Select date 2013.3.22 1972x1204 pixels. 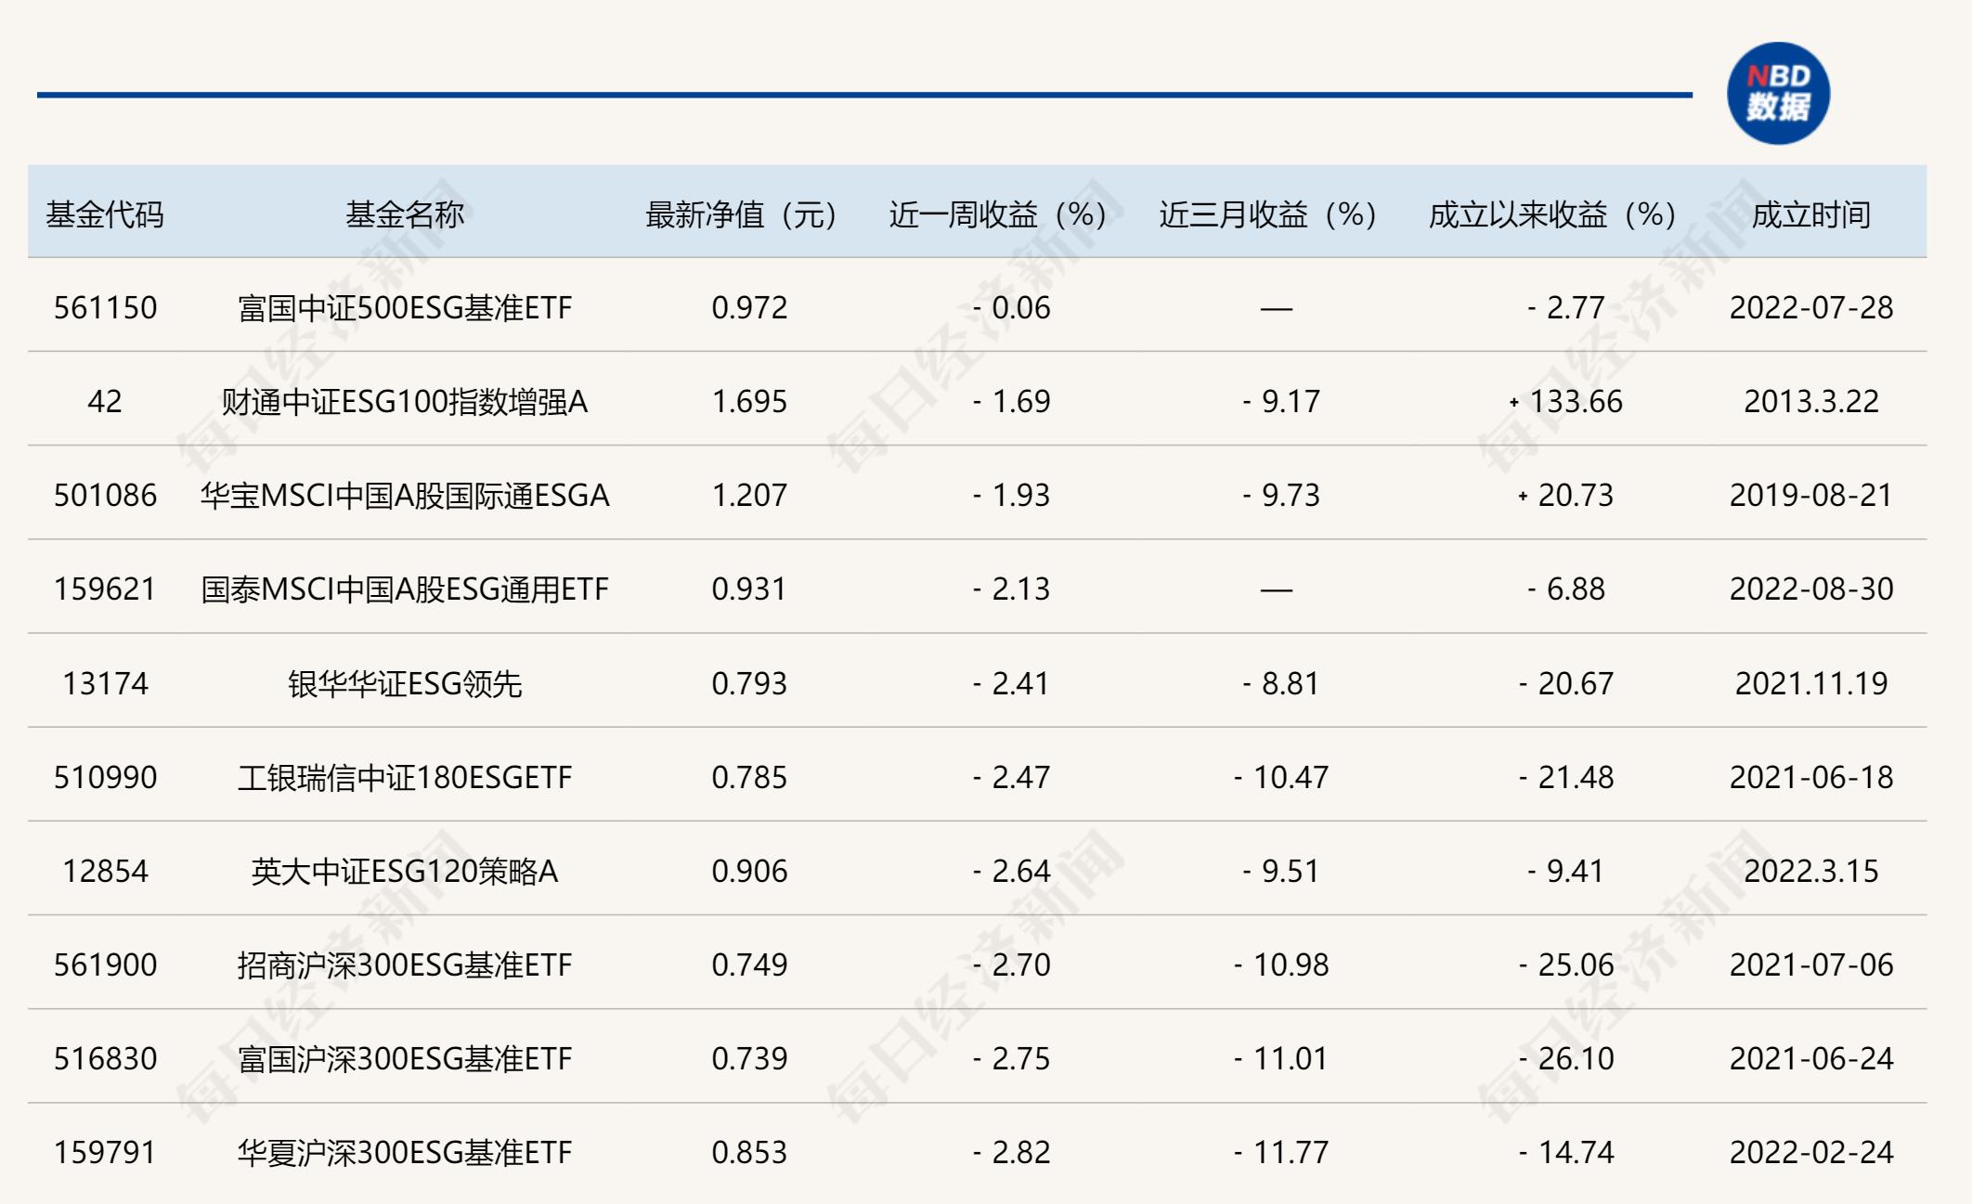tap(1811, 401)
